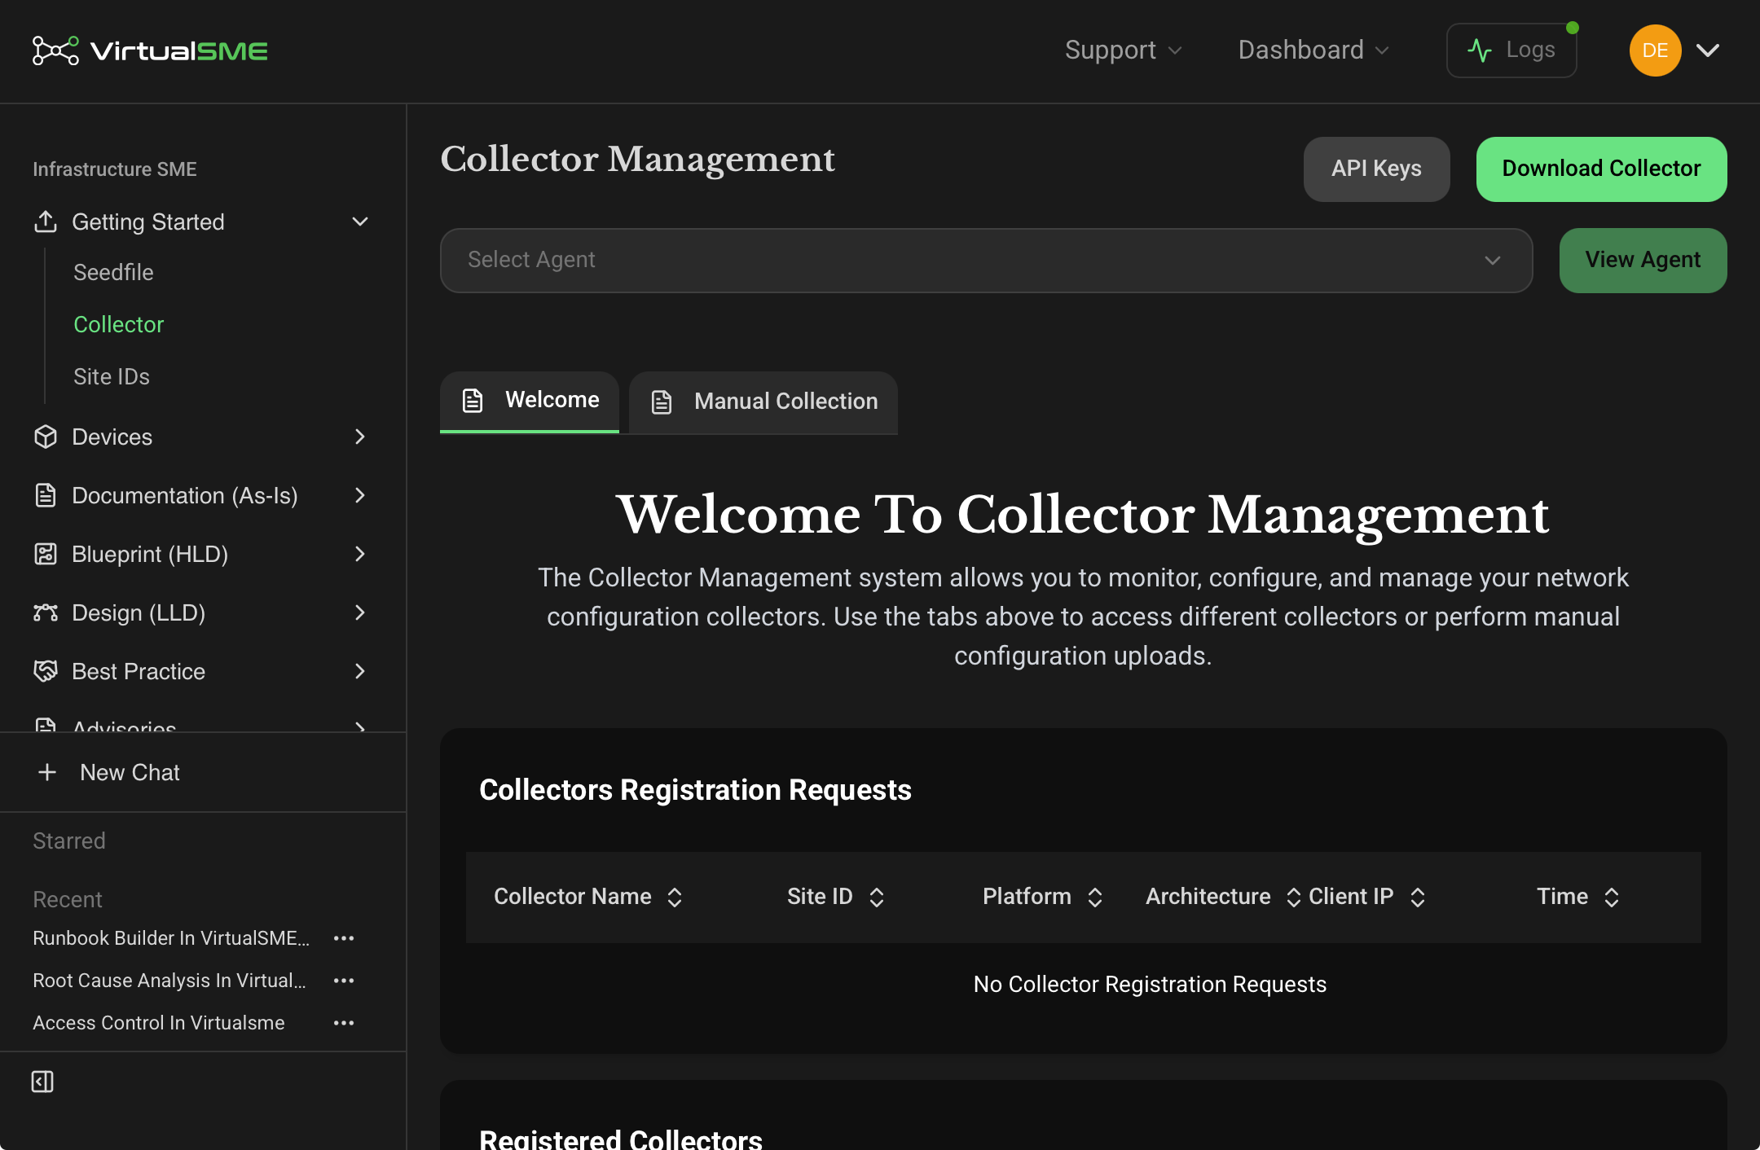Image resolution: width=1760 pixels, height=1150 pixels.
Task: Open the Seedfile menu item
Action: [113, 272]
